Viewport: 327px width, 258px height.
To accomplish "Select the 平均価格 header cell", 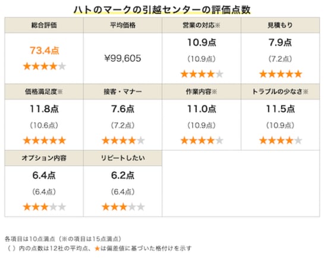I will point(123,25).
